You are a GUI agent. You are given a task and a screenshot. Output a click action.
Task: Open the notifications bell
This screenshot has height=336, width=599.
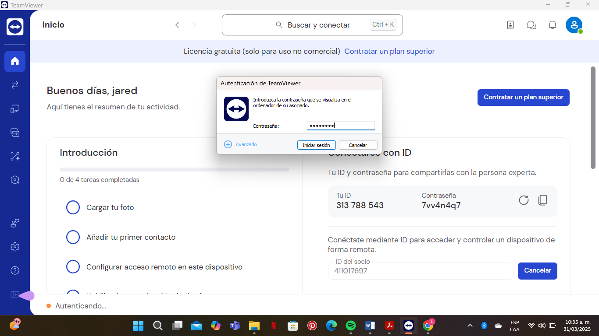[x=553, y=25]
